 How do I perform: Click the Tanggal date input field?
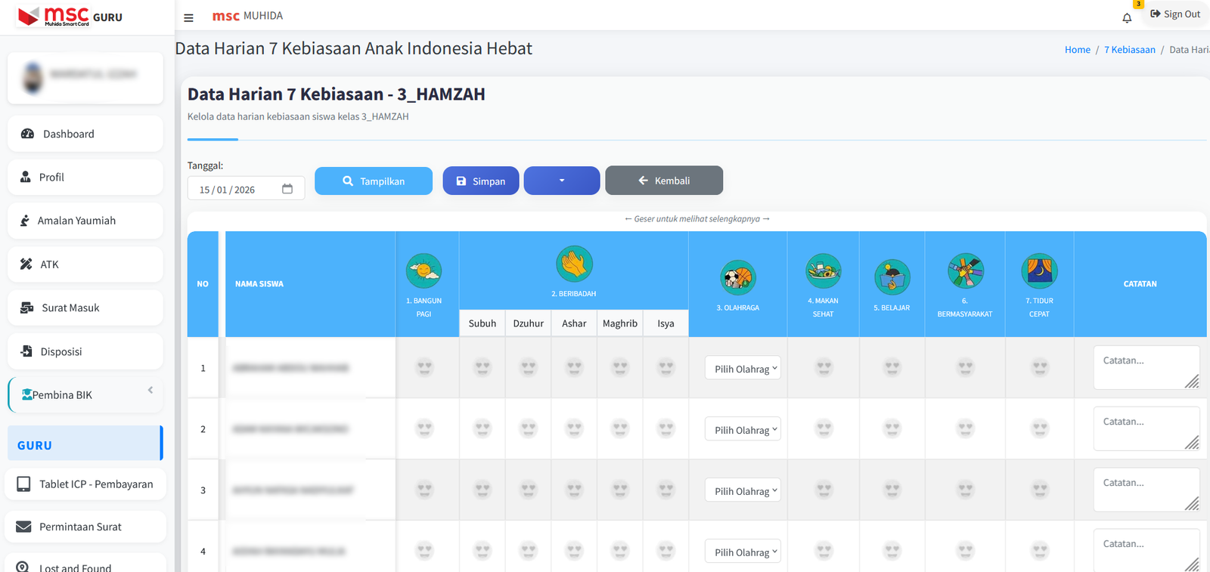coord(247,189)
